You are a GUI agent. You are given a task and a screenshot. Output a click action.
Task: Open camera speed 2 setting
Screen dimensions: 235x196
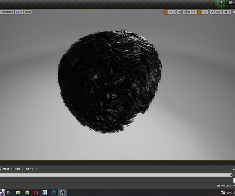pos(227,12)
